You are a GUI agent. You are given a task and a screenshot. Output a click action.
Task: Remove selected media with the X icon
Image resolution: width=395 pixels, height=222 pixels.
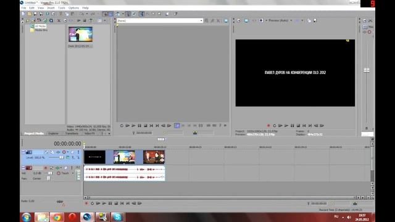59,20
